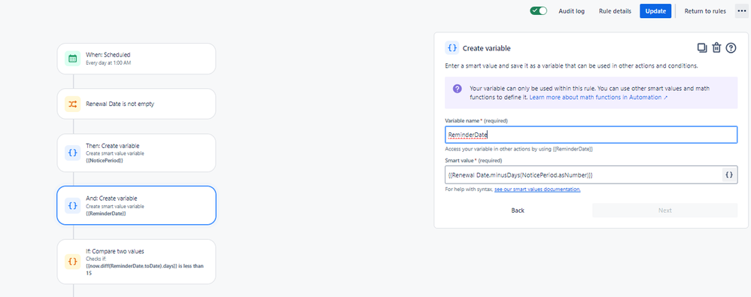
Task: Click the braces icon beside NoticePeriod
Action: point(73,153)
